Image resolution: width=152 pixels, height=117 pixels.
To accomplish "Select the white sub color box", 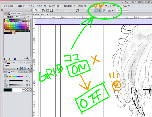I will pos(18,90).
